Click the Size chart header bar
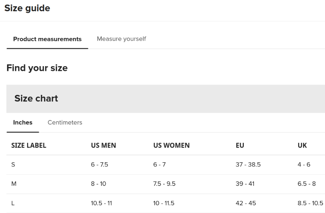The width and height of the screenshot is (325, 213). 166,99
